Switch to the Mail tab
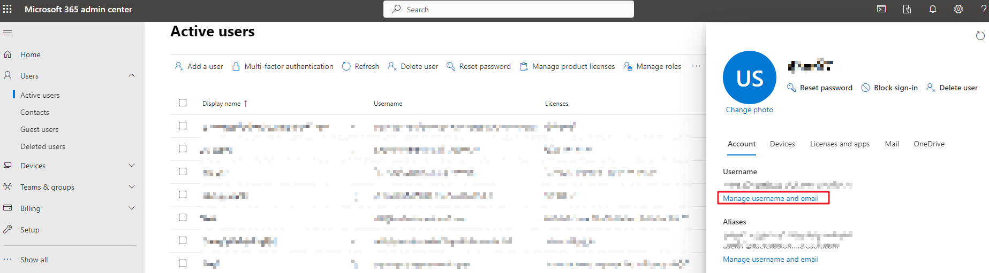Image resolution: width=989 pixels, height=273 pixels. pyautogui.click(x=892, y=144)
